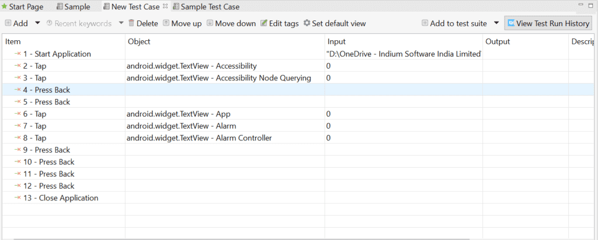Click the Move up icon
The height and width of the screenshot is (240, 598).
166,23
